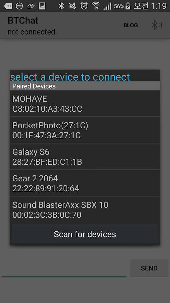This screenshot has width=170, height=303.
Task: Tap the image notification icon
Action: tap(42, 6)
